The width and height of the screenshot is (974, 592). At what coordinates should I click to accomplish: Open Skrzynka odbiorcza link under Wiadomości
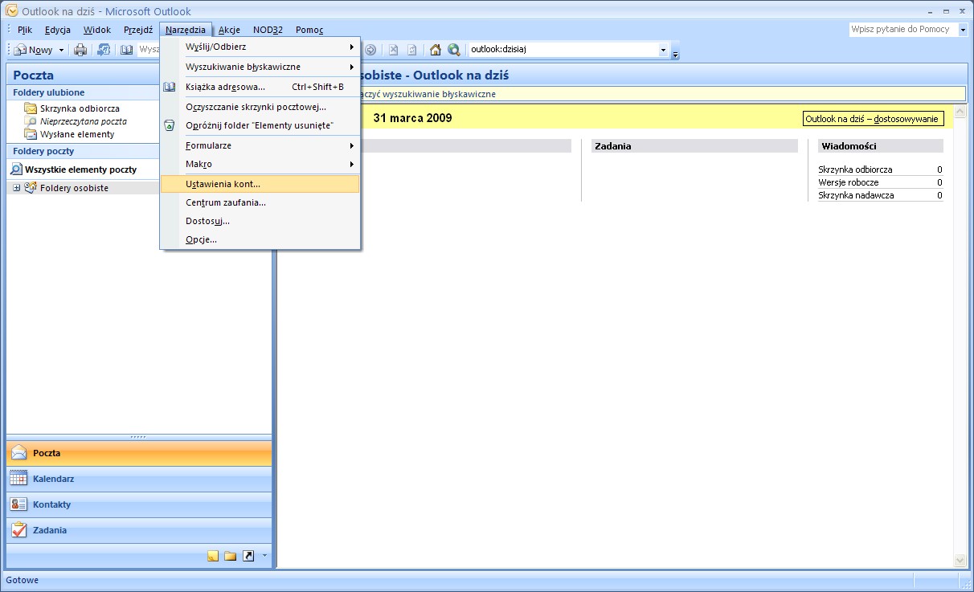(x=855, y=169)
